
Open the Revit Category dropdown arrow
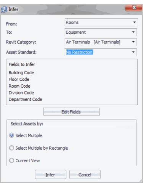pos(133,42)
